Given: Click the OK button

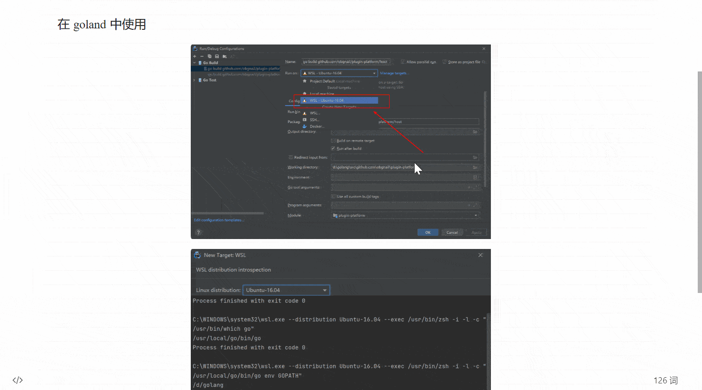Looking at the screenshot, I should click(x=428, y=232).
